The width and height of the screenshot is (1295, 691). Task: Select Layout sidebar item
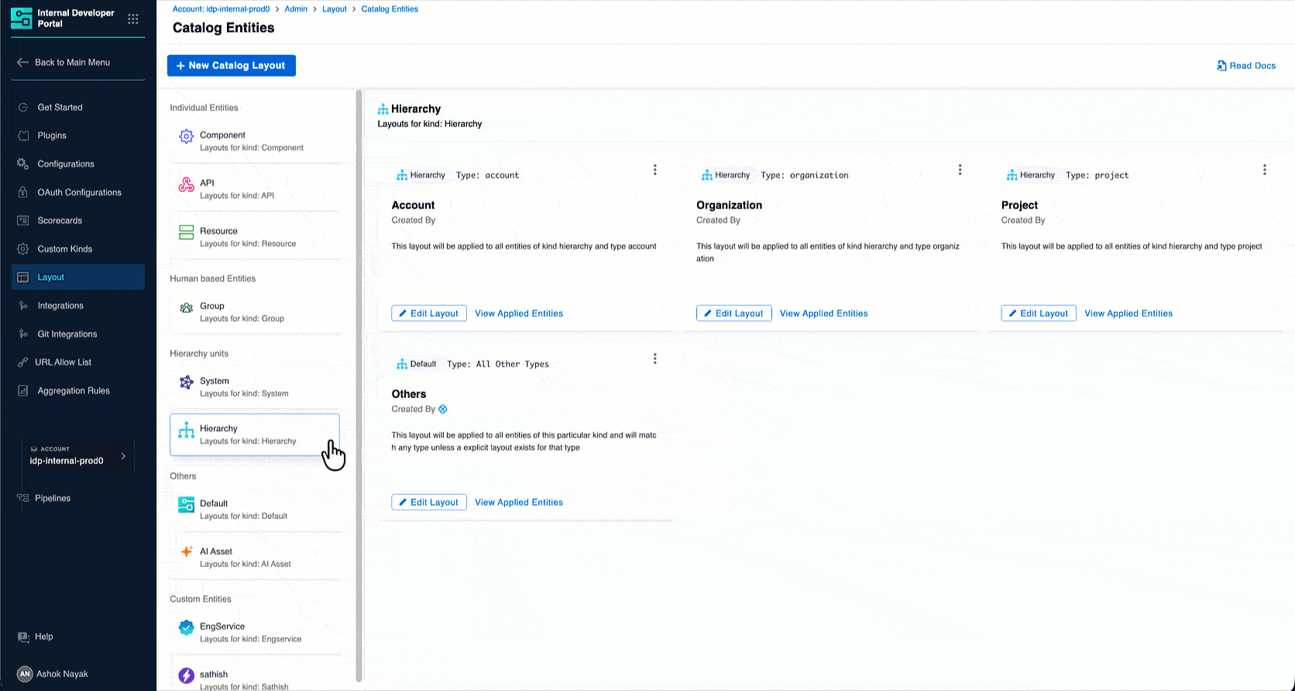(x=77, y=277)
